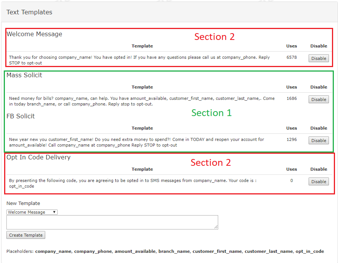Click the 'New year new you' template text

coord(136,142)
